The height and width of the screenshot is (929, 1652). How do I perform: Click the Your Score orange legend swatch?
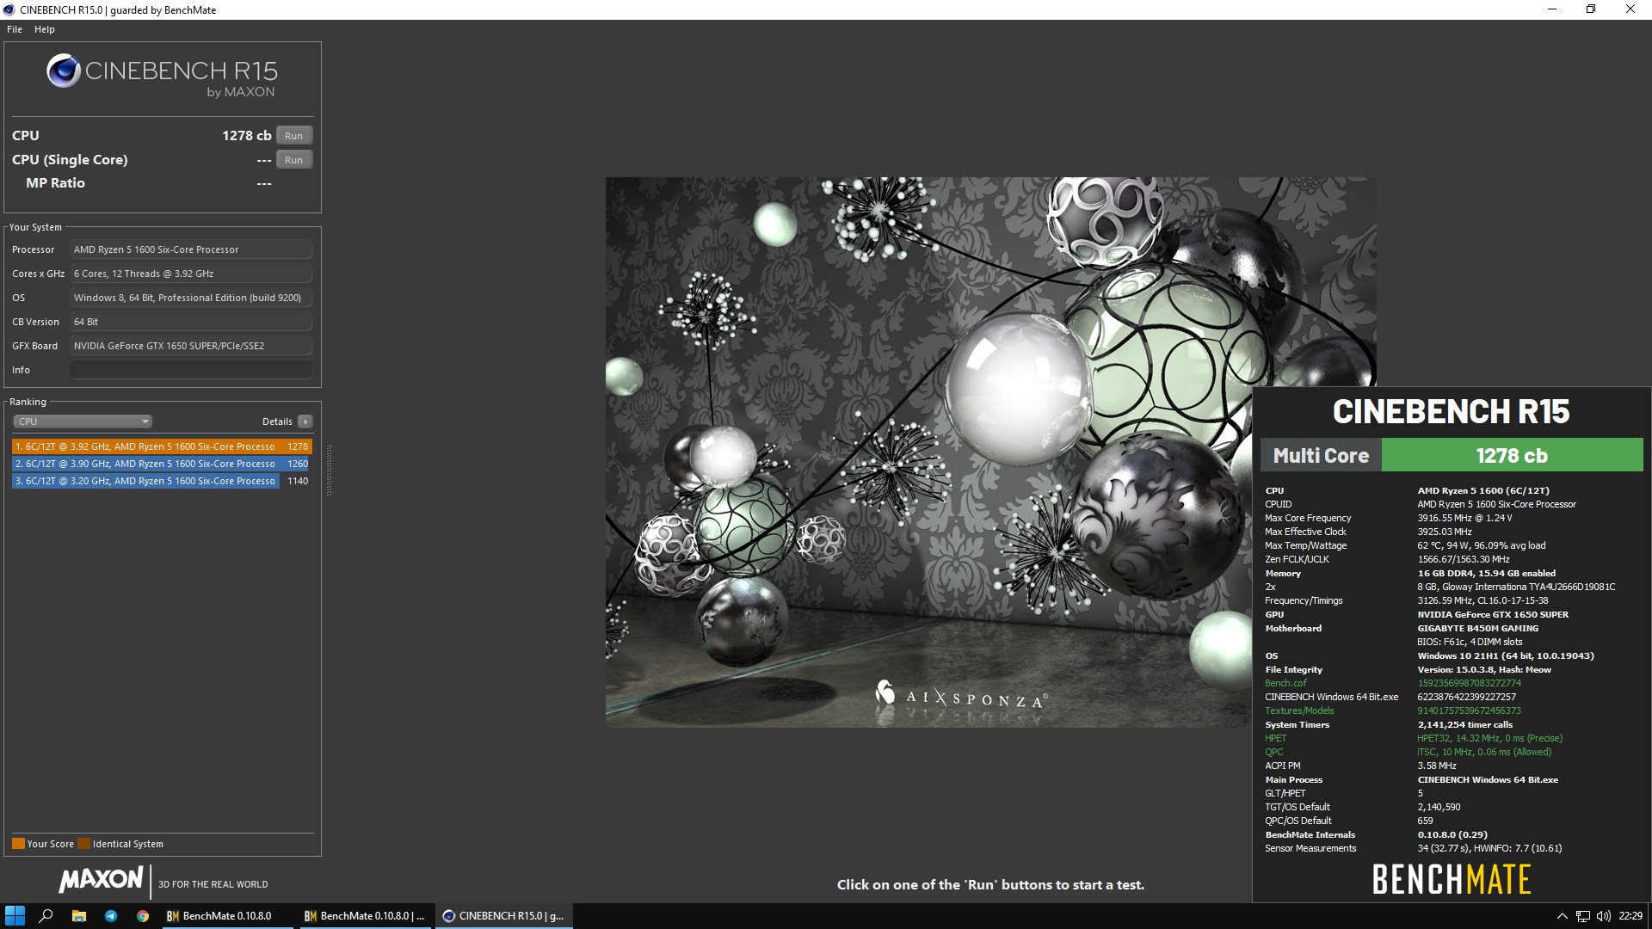18,844
